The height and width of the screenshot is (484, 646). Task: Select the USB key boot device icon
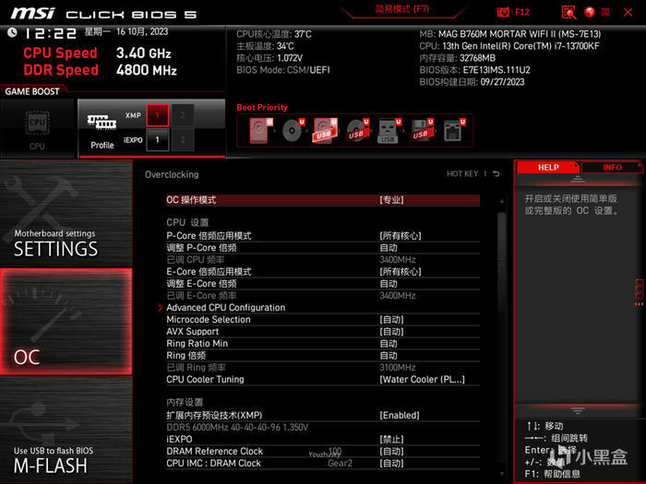pyautogui.click(x=389, y=131)
